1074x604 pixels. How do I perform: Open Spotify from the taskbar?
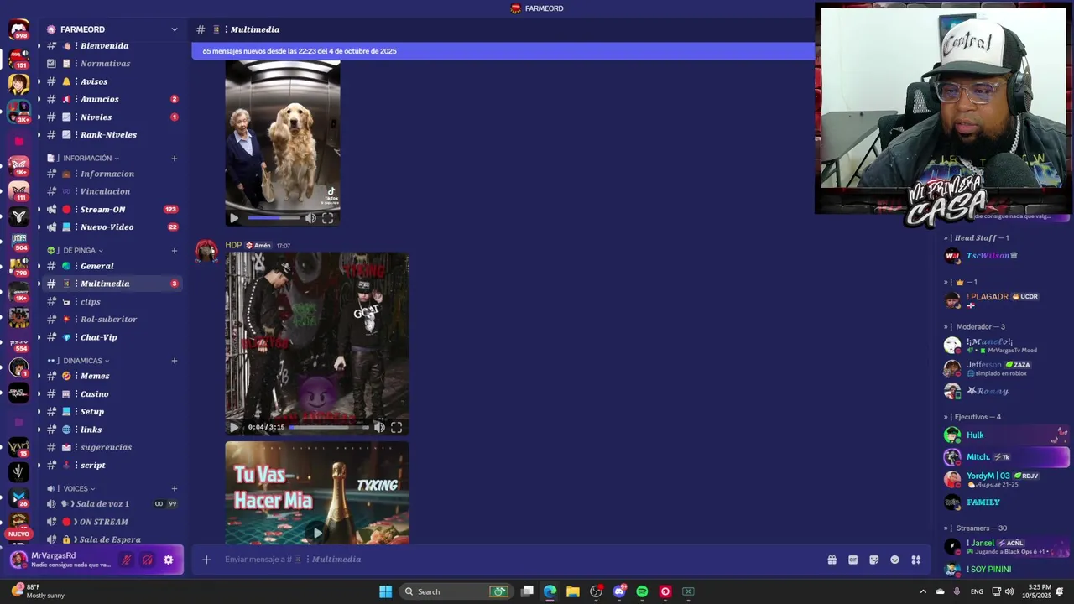[642, 591]
